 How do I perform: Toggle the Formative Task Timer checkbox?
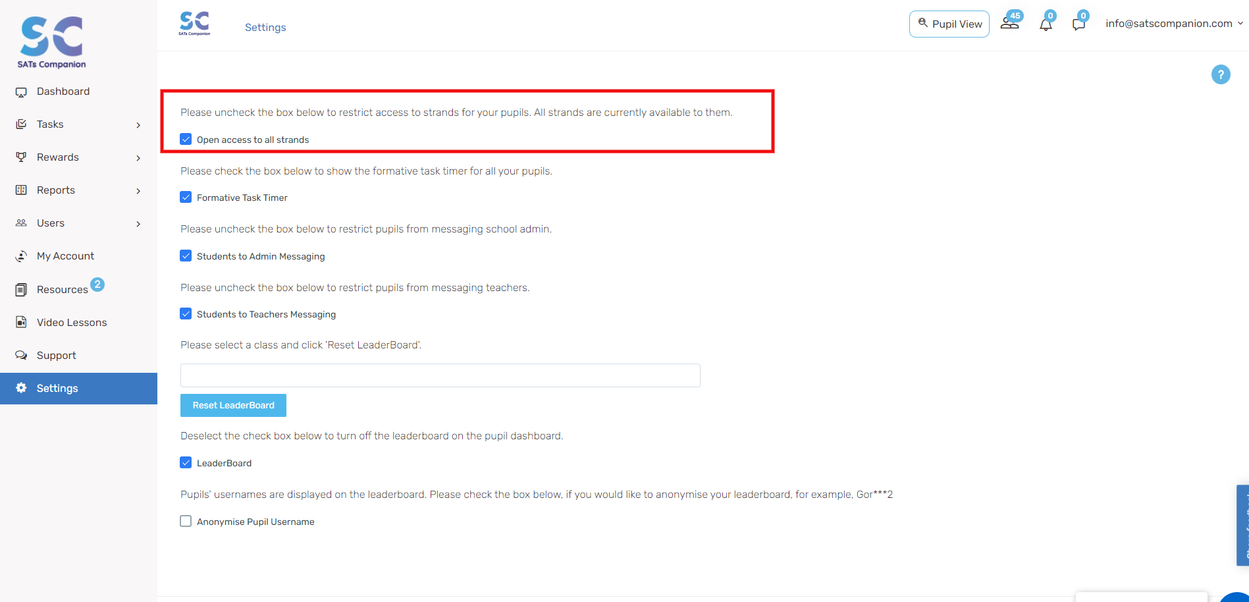(186, 197)
